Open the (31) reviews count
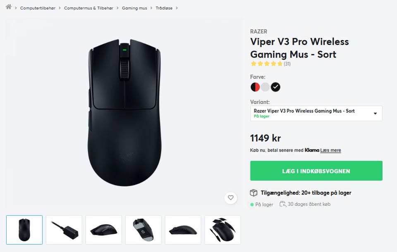397x252 pixels. coord(287,64)
